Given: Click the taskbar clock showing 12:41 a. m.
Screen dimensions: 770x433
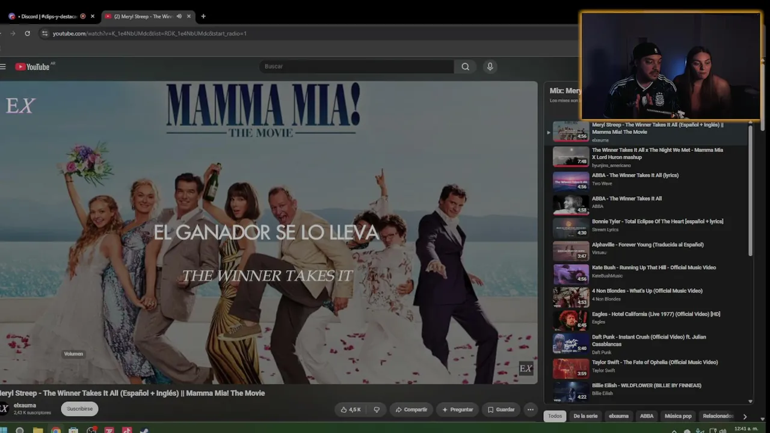Looking at the screenshot, I should 746,430.
